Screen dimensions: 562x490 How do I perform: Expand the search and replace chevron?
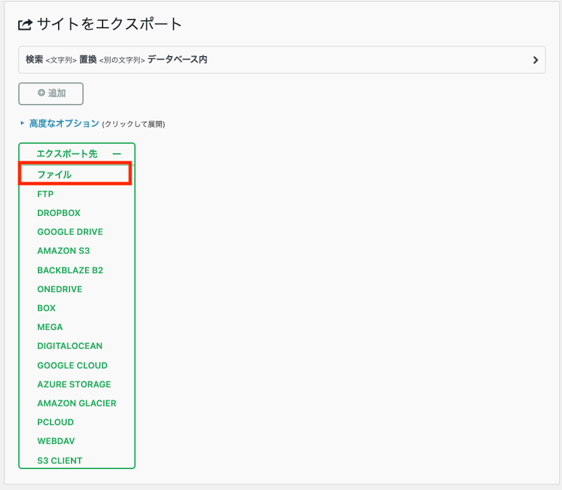(535, 60)
